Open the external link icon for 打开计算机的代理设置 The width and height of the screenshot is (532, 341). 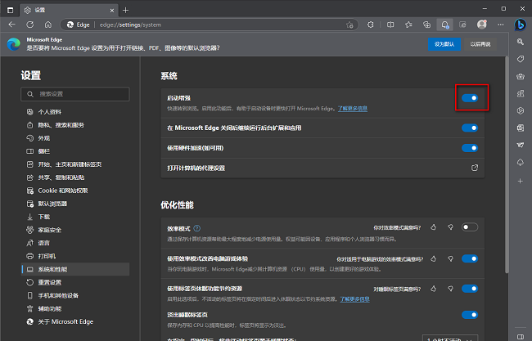point(475,168)
